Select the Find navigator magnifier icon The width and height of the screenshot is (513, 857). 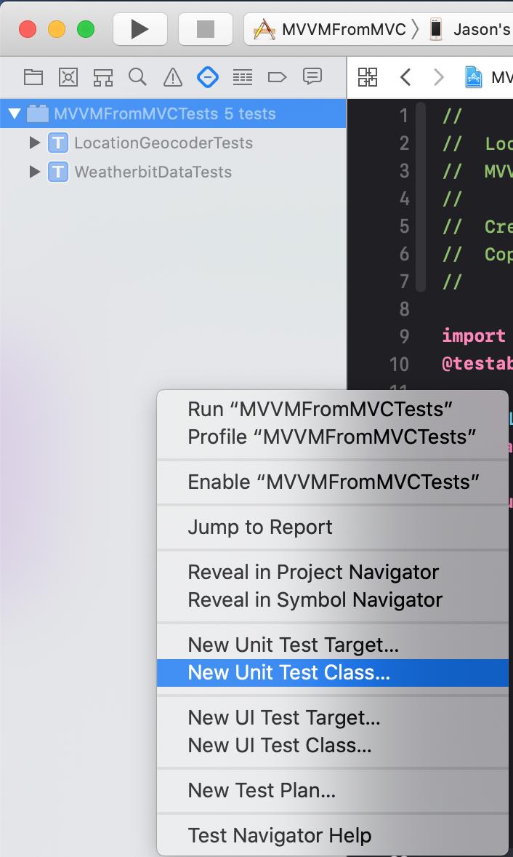pos(137,77)
